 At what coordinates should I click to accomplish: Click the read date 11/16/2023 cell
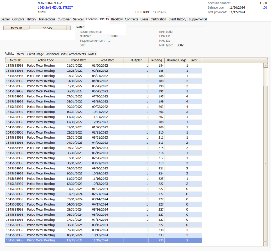point(107,178)
